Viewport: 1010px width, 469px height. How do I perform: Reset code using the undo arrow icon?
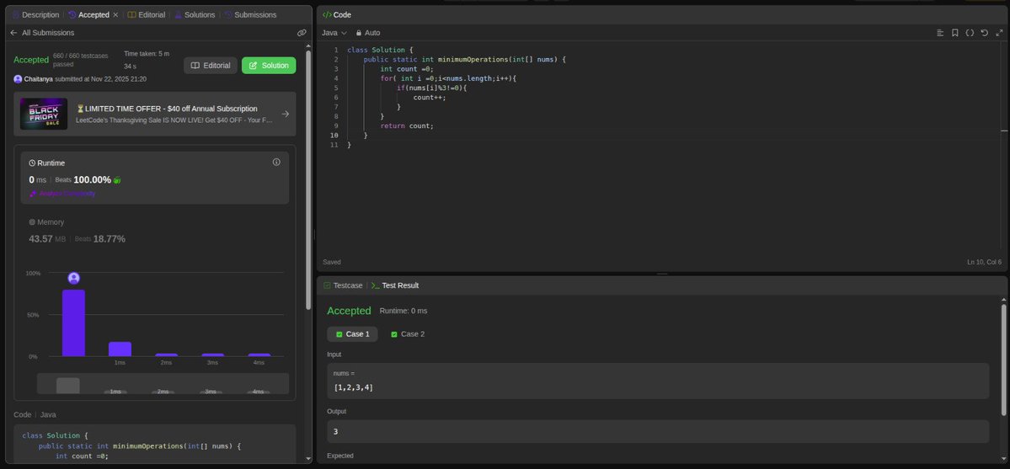pos(984,33)
